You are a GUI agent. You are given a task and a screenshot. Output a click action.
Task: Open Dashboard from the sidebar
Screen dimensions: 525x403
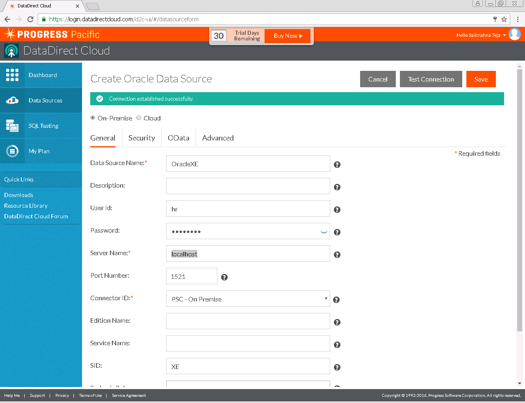[x=41, y=75]
